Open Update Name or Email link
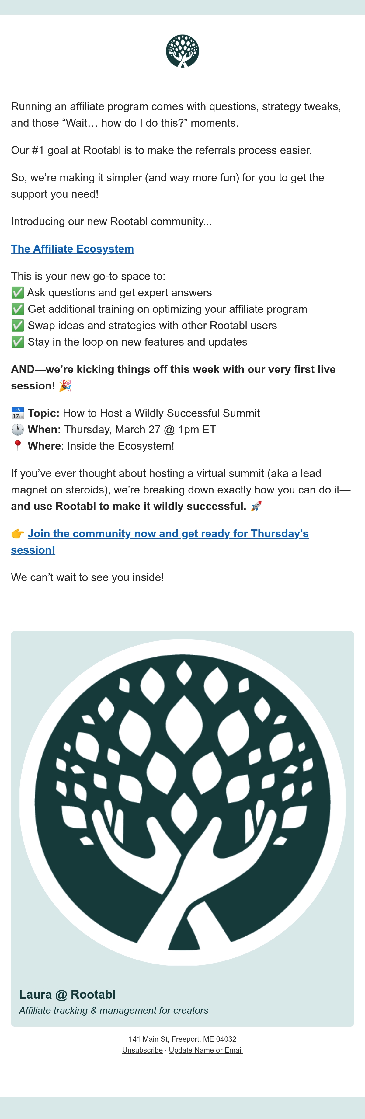The width and height of the screenshot is (365, 1119). click(206, 1050)
